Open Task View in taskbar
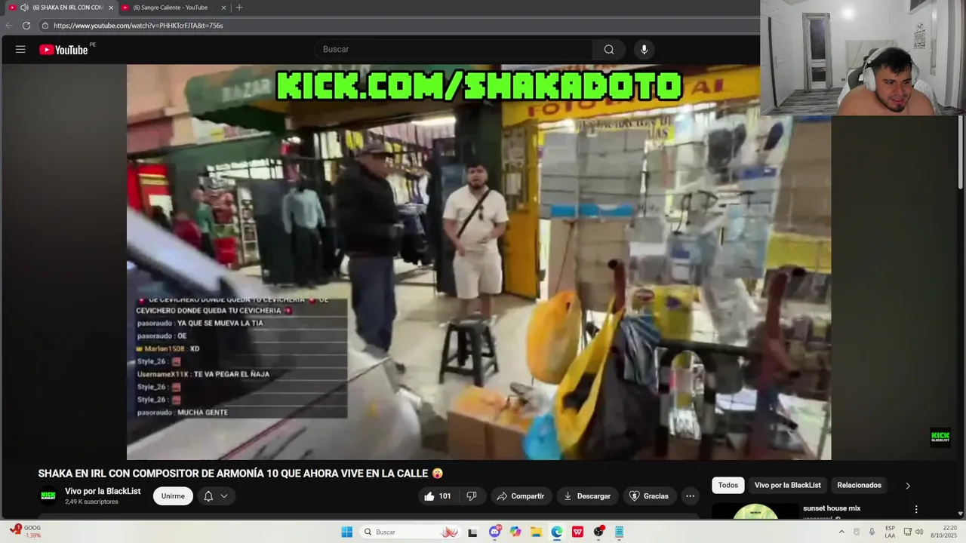This screenshot has height=543, width=966. [472, 532]
